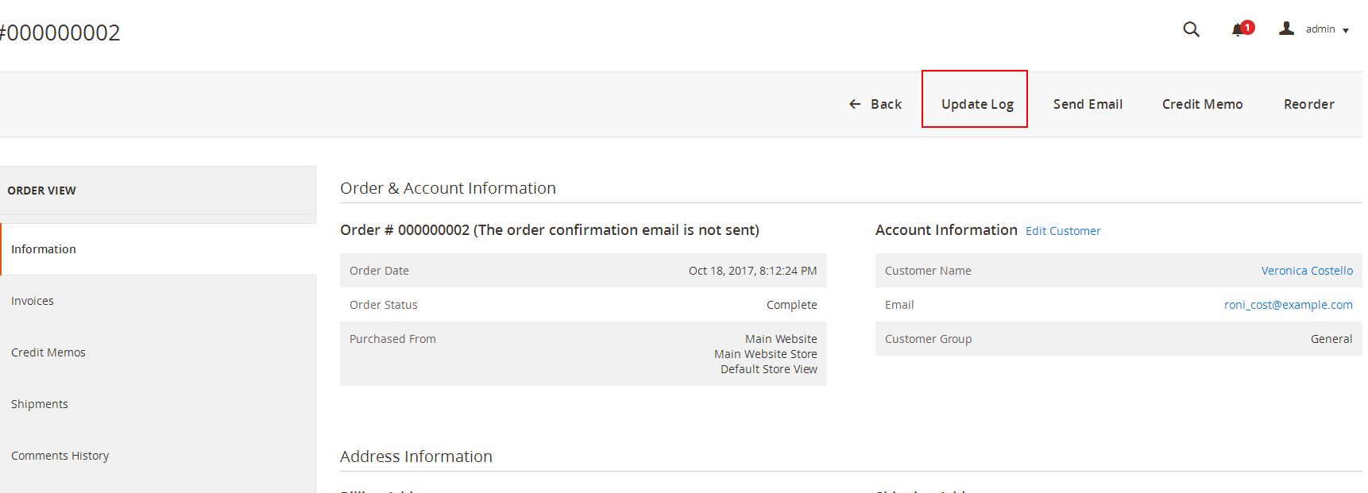1368x493 pixels.
Task: Click the admin user avatar icon
Action: coord(1286,29)
